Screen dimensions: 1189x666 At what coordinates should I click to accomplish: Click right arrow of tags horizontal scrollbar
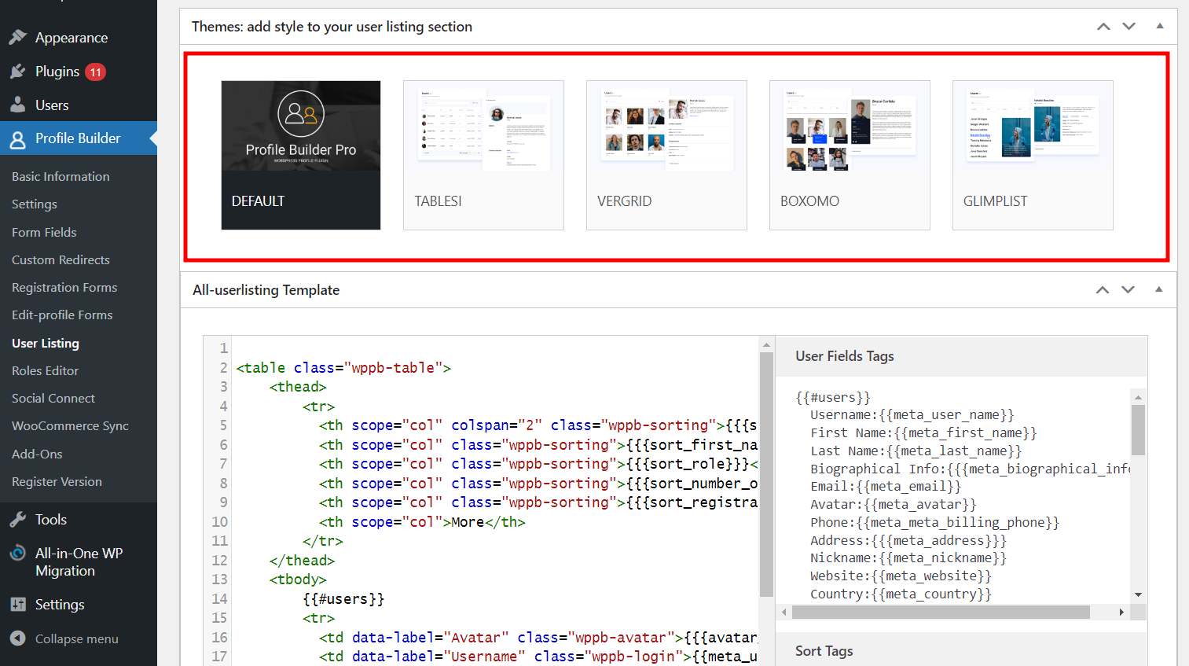click(1121, 612)
